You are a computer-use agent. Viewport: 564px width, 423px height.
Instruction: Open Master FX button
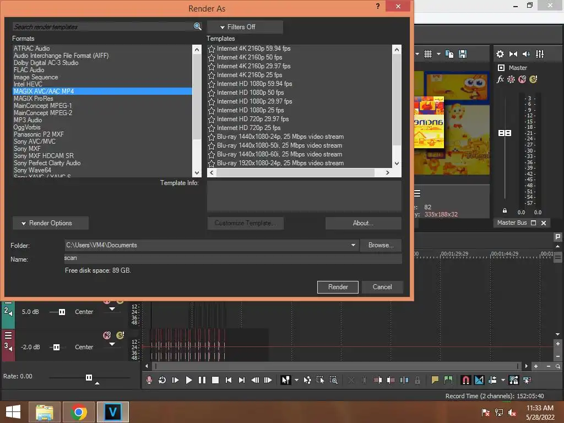(x=500, y=79)
